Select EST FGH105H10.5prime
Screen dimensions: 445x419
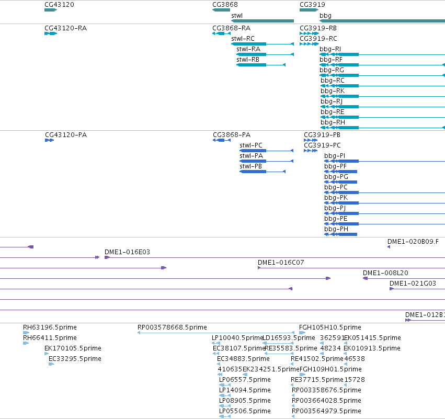point(330,327)
